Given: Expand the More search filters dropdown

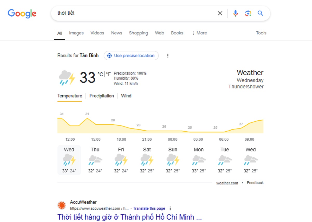Looking at the screenshot, I should (x=199, y=33).
